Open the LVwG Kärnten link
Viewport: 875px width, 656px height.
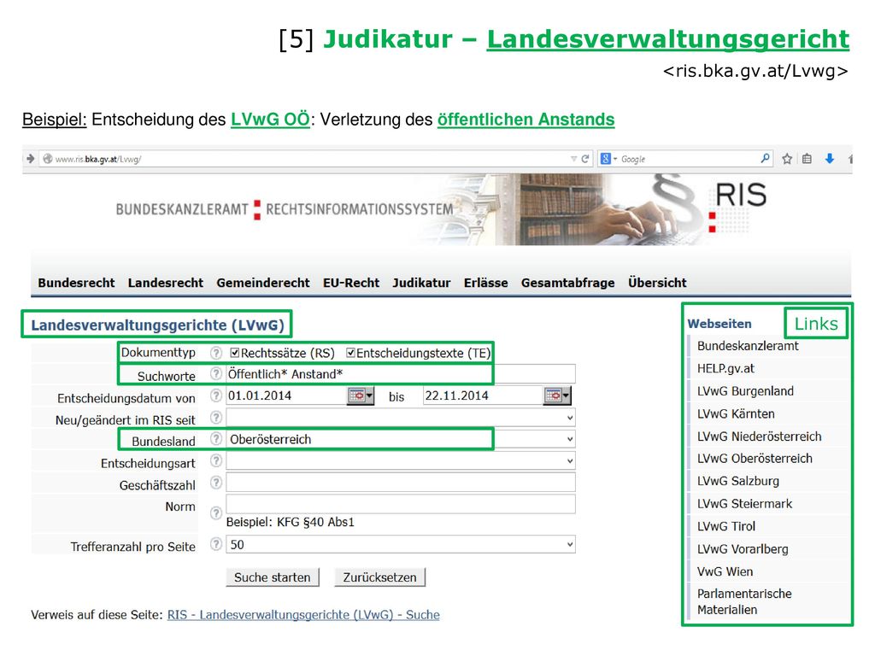736,414
